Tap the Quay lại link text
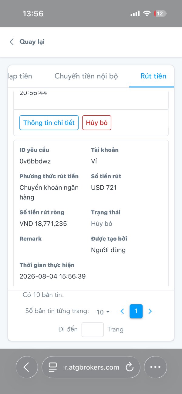 [32, 42]
